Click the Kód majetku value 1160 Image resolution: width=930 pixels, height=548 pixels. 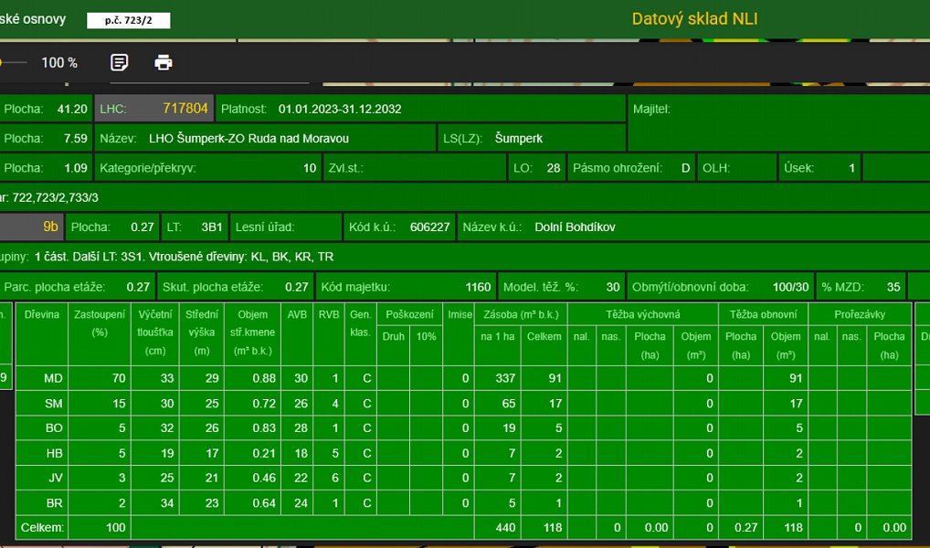pyautogui.click(x=478, y=287)
